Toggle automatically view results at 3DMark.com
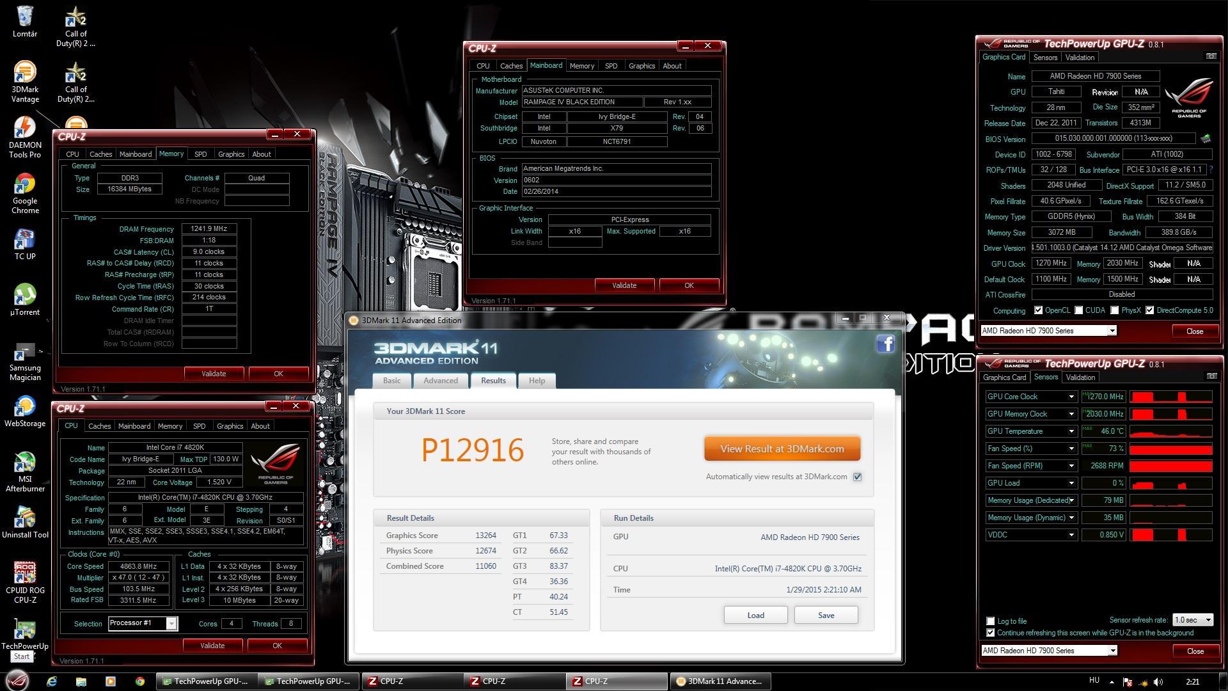This screenshot has width=1228, height=691. coord(858,477)
